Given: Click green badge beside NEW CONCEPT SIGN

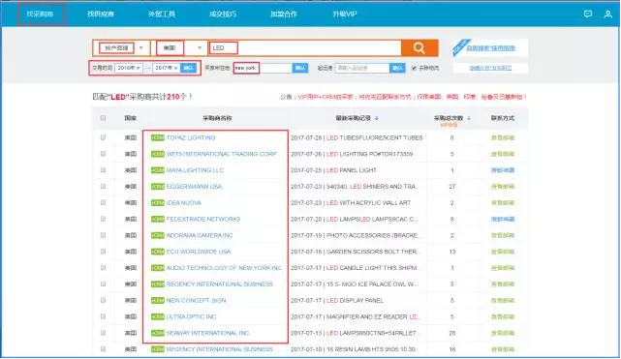Looking at the screenshot, I should click(158, 300).
